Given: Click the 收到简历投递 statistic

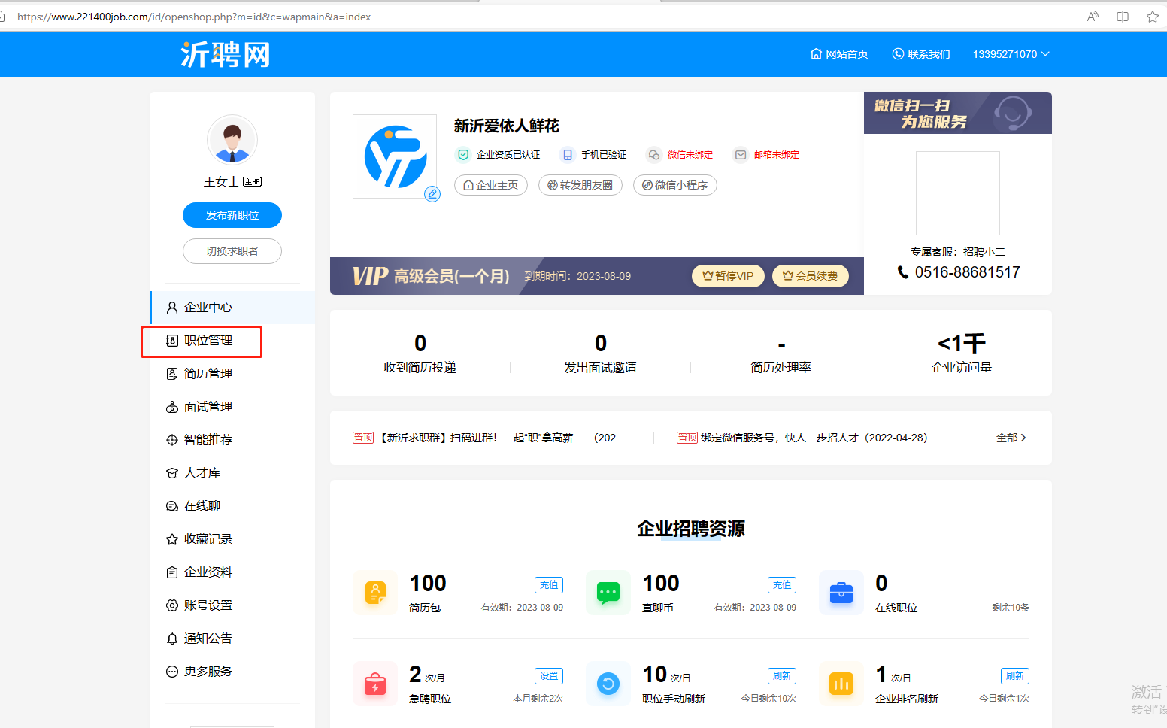Looking at the screenshot, I should point(420,353).
